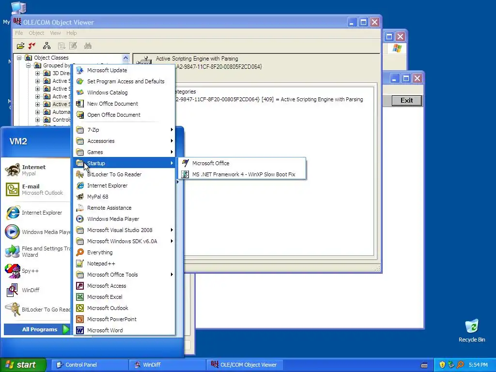Open the File menu in OLE Viewer

(x=19, y=33)
